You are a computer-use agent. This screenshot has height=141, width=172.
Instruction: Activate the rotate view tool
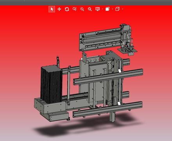click(x=67, y=9)
